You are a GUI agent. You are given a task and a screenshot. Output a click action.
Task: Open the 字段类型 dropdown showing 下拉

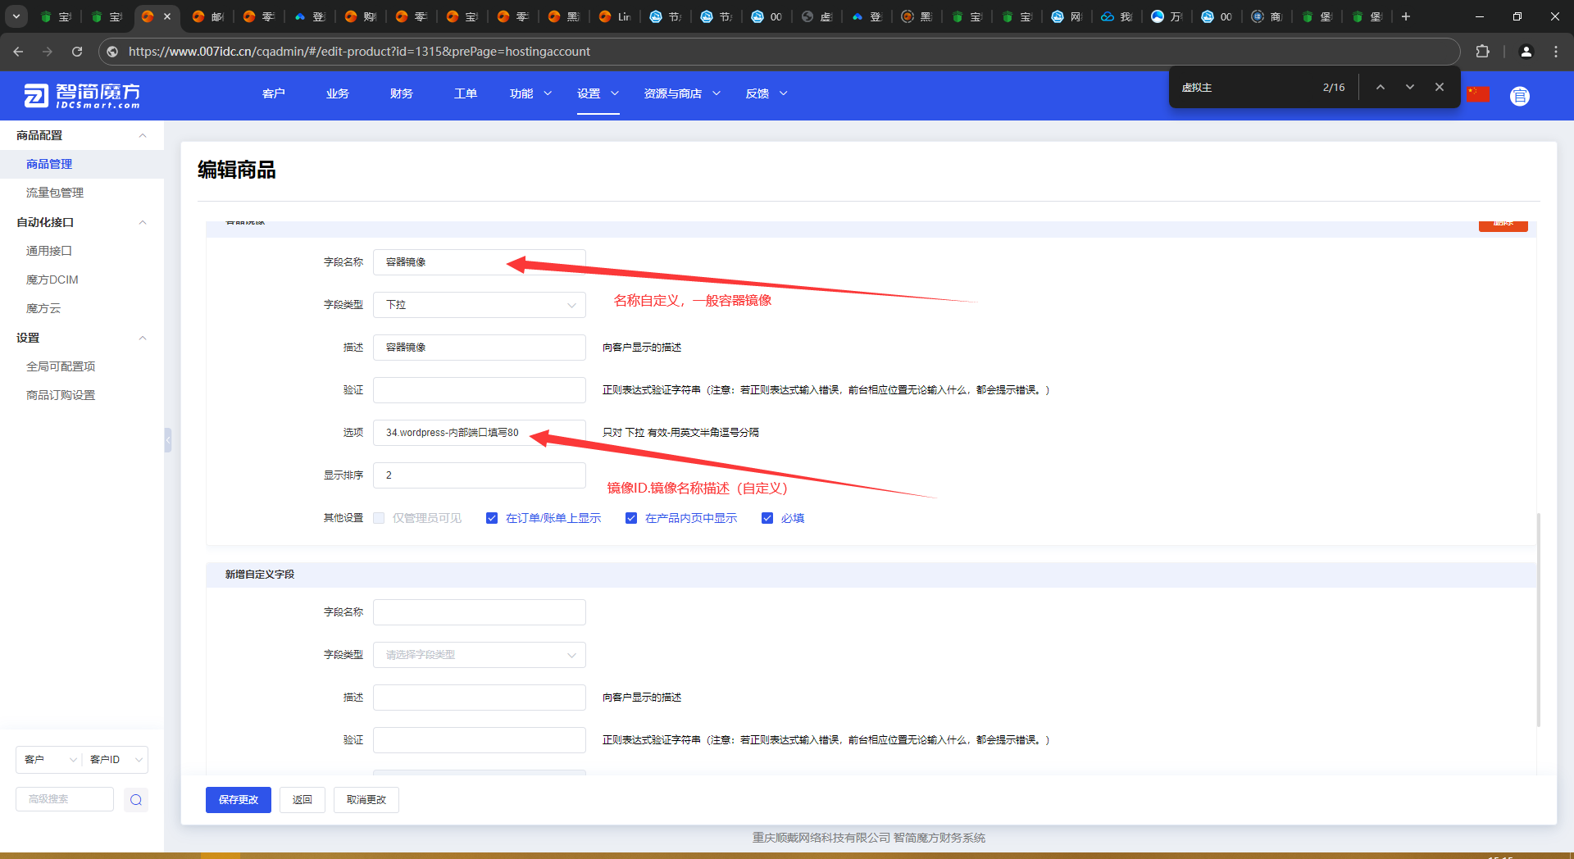(480, 305)
